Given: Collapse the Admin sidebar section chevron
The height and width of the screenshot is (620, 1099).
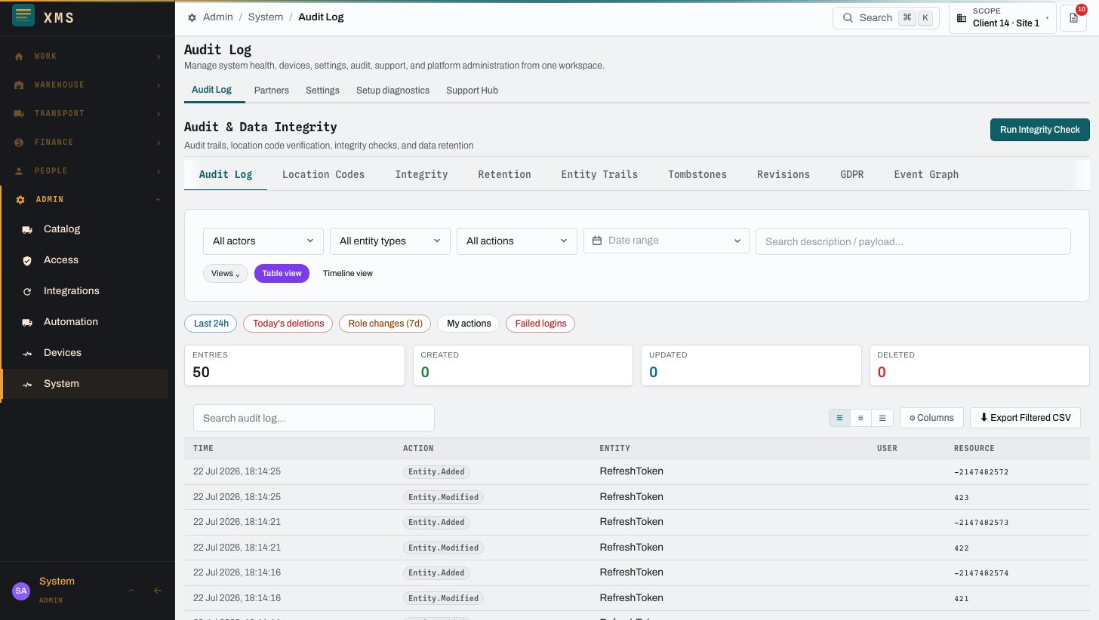Looking at the screenshot, I should [x=159, y=200].
